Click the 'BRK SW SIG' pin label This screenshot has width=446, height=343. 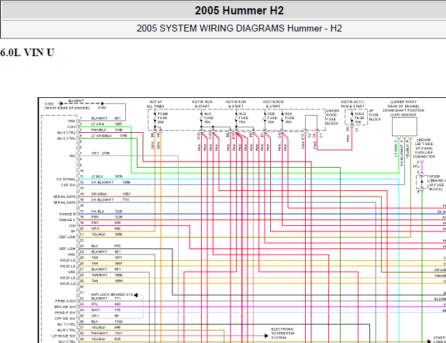point(65,307)
